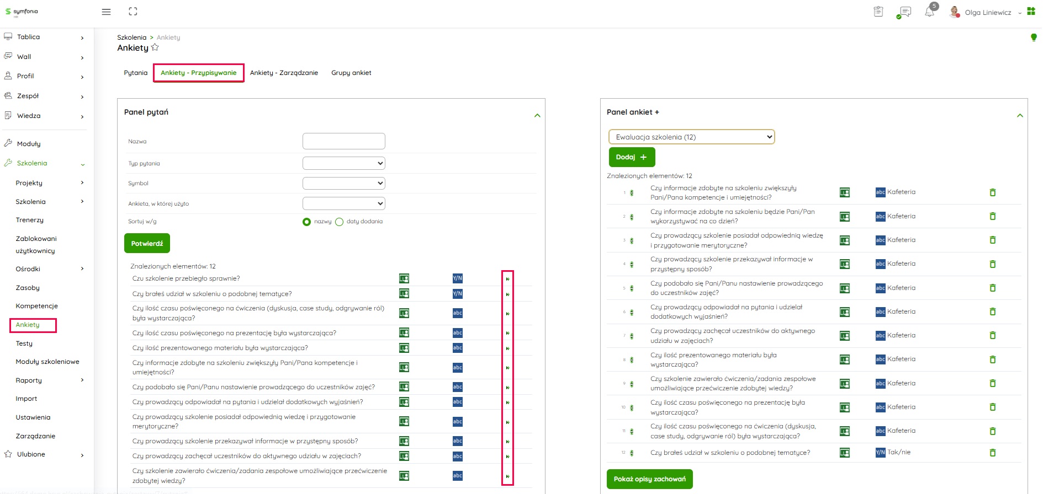
Task: Click the Nazwa text input field
Action: click(x=343, y=141)
